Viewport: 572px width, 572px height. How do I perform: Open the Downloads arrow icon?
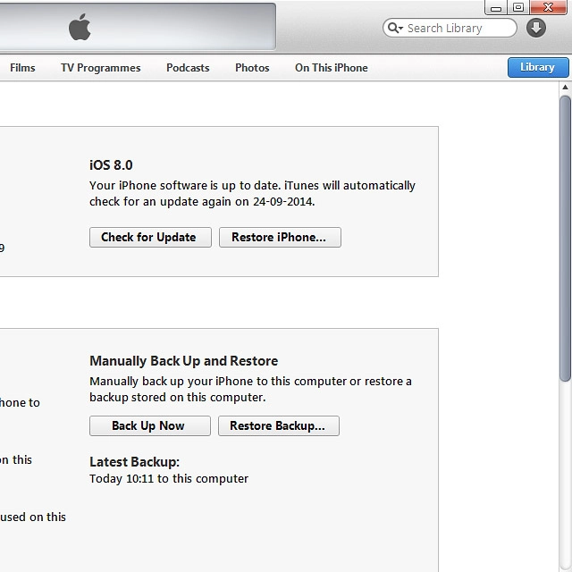point(536,28)
